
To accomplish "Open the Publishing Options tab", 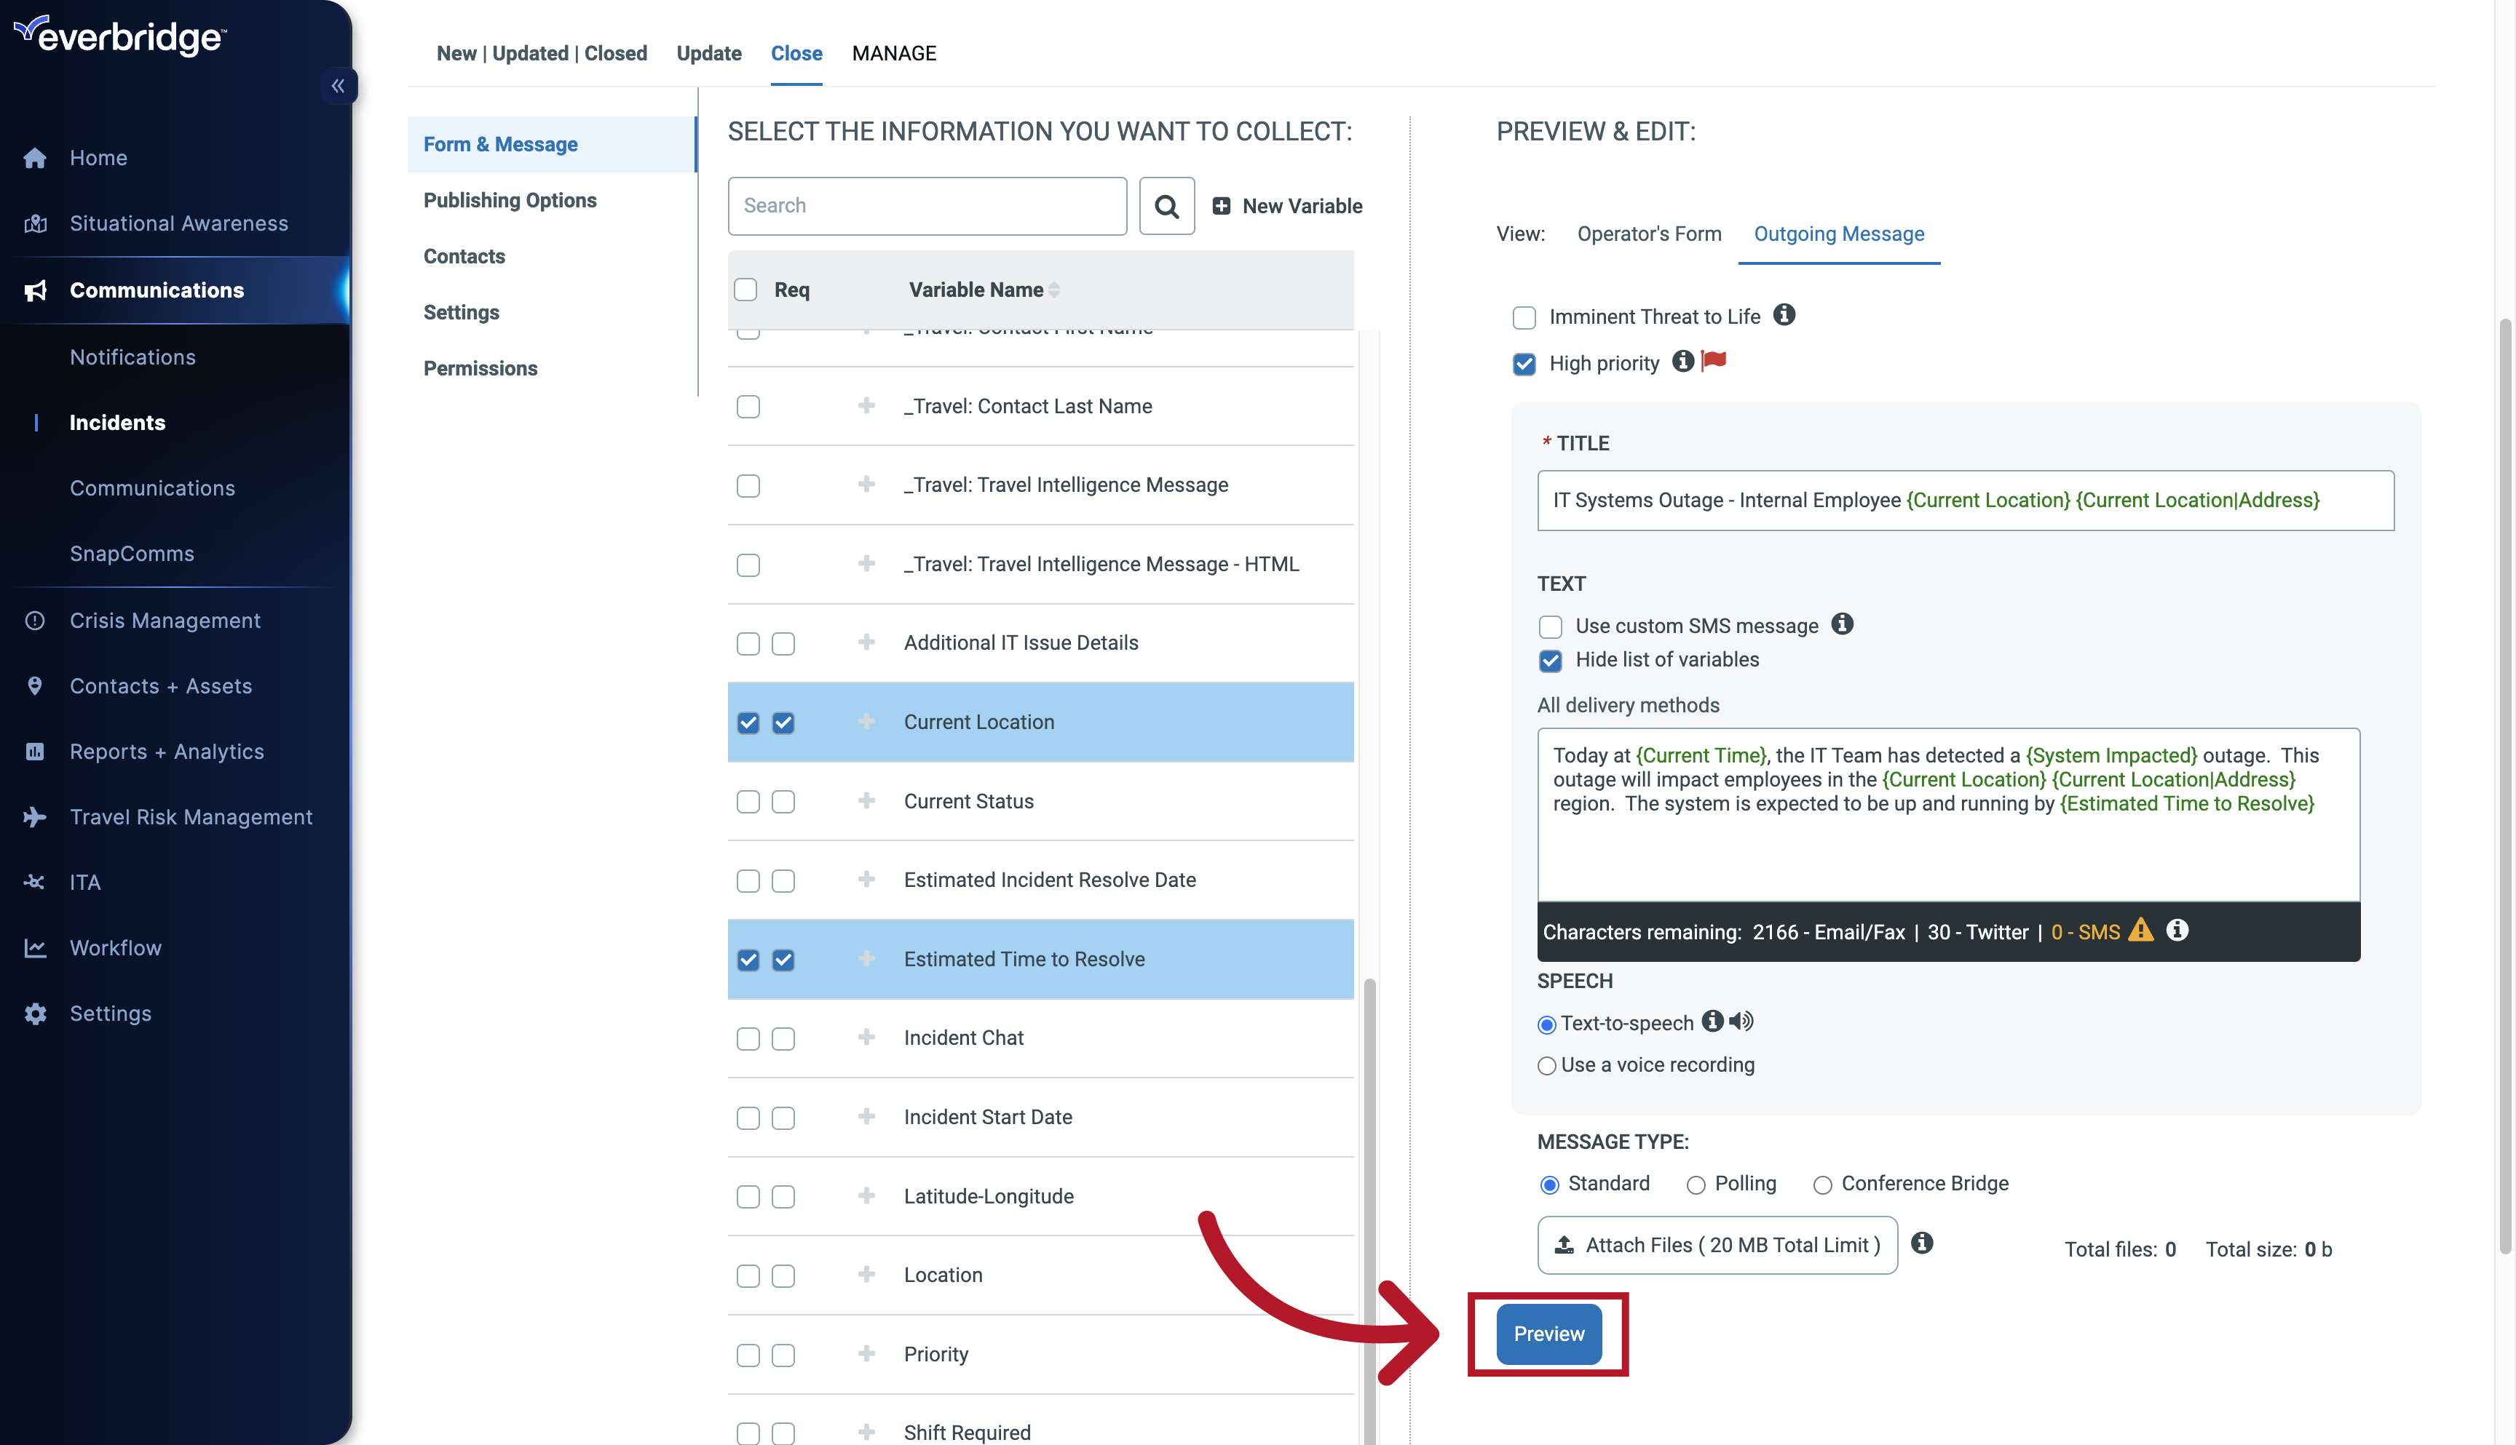I will (x=510, y=199).
